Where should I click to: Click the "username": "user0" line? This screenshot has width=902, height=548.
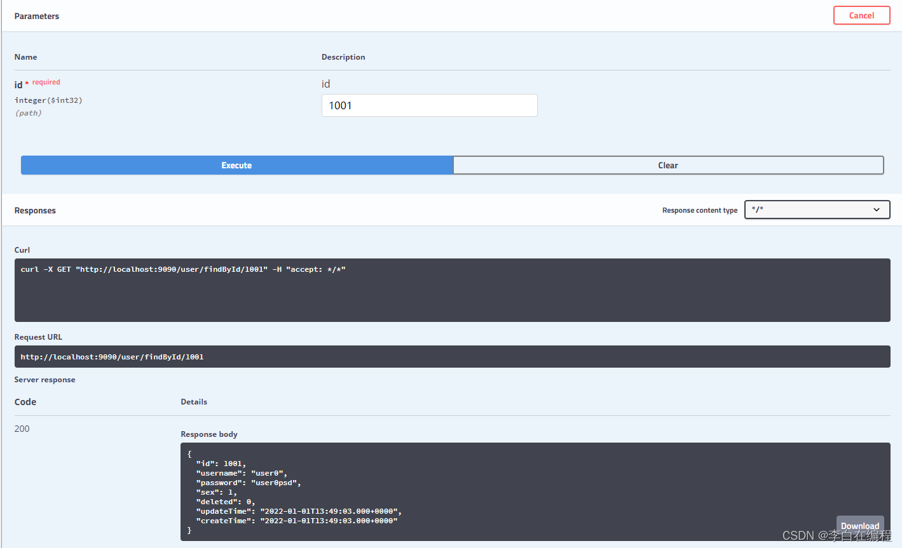click(x=242, y=473)
